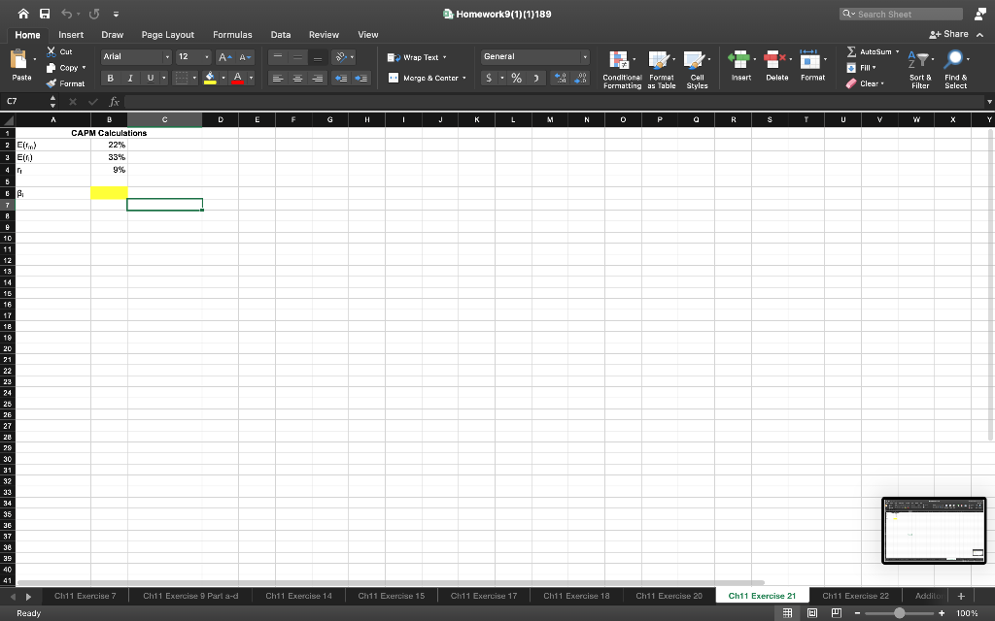The height and width of the screenshot is (621, 995).
Task: Toggle Italic formatting
Action: coord(131,78)
